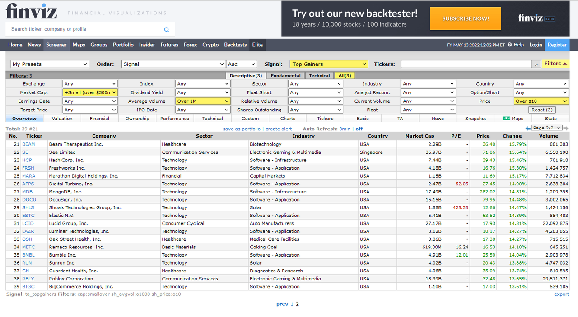Open the Exchange filter dropdown

click(90, 84)
